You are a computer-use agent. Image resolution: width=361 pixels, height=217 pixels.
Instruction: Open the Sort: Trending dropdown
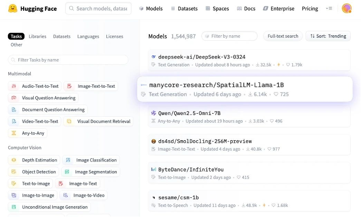pos(328,36)
